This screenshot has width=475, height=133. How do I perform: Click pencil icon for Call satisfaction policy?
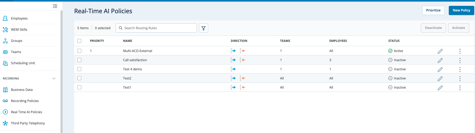(440, 60)
